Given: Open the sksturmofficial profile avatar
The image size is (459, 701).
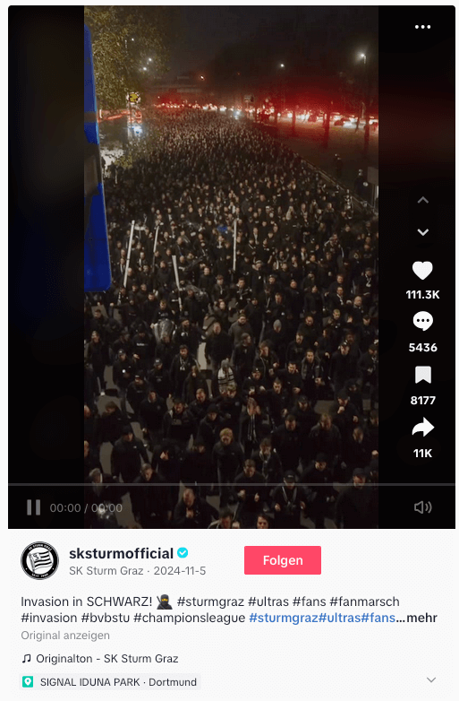Looking at the screenshot, I should click(39, 560).
